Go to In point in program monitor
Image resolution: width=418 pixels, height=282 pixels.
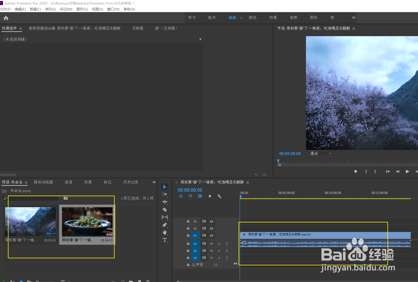click(388, 171)
